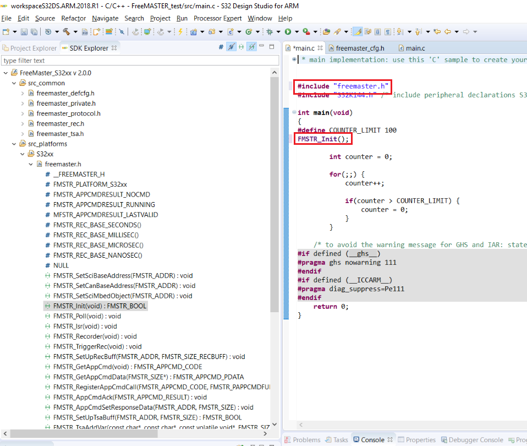This screenshot has height=446, width=527.
Task: Toggle the crossed-hash filter in SDK Explorer
Action: [x=231, y=47]
